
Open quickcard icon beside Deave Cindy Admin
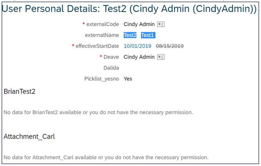(161, 57)
